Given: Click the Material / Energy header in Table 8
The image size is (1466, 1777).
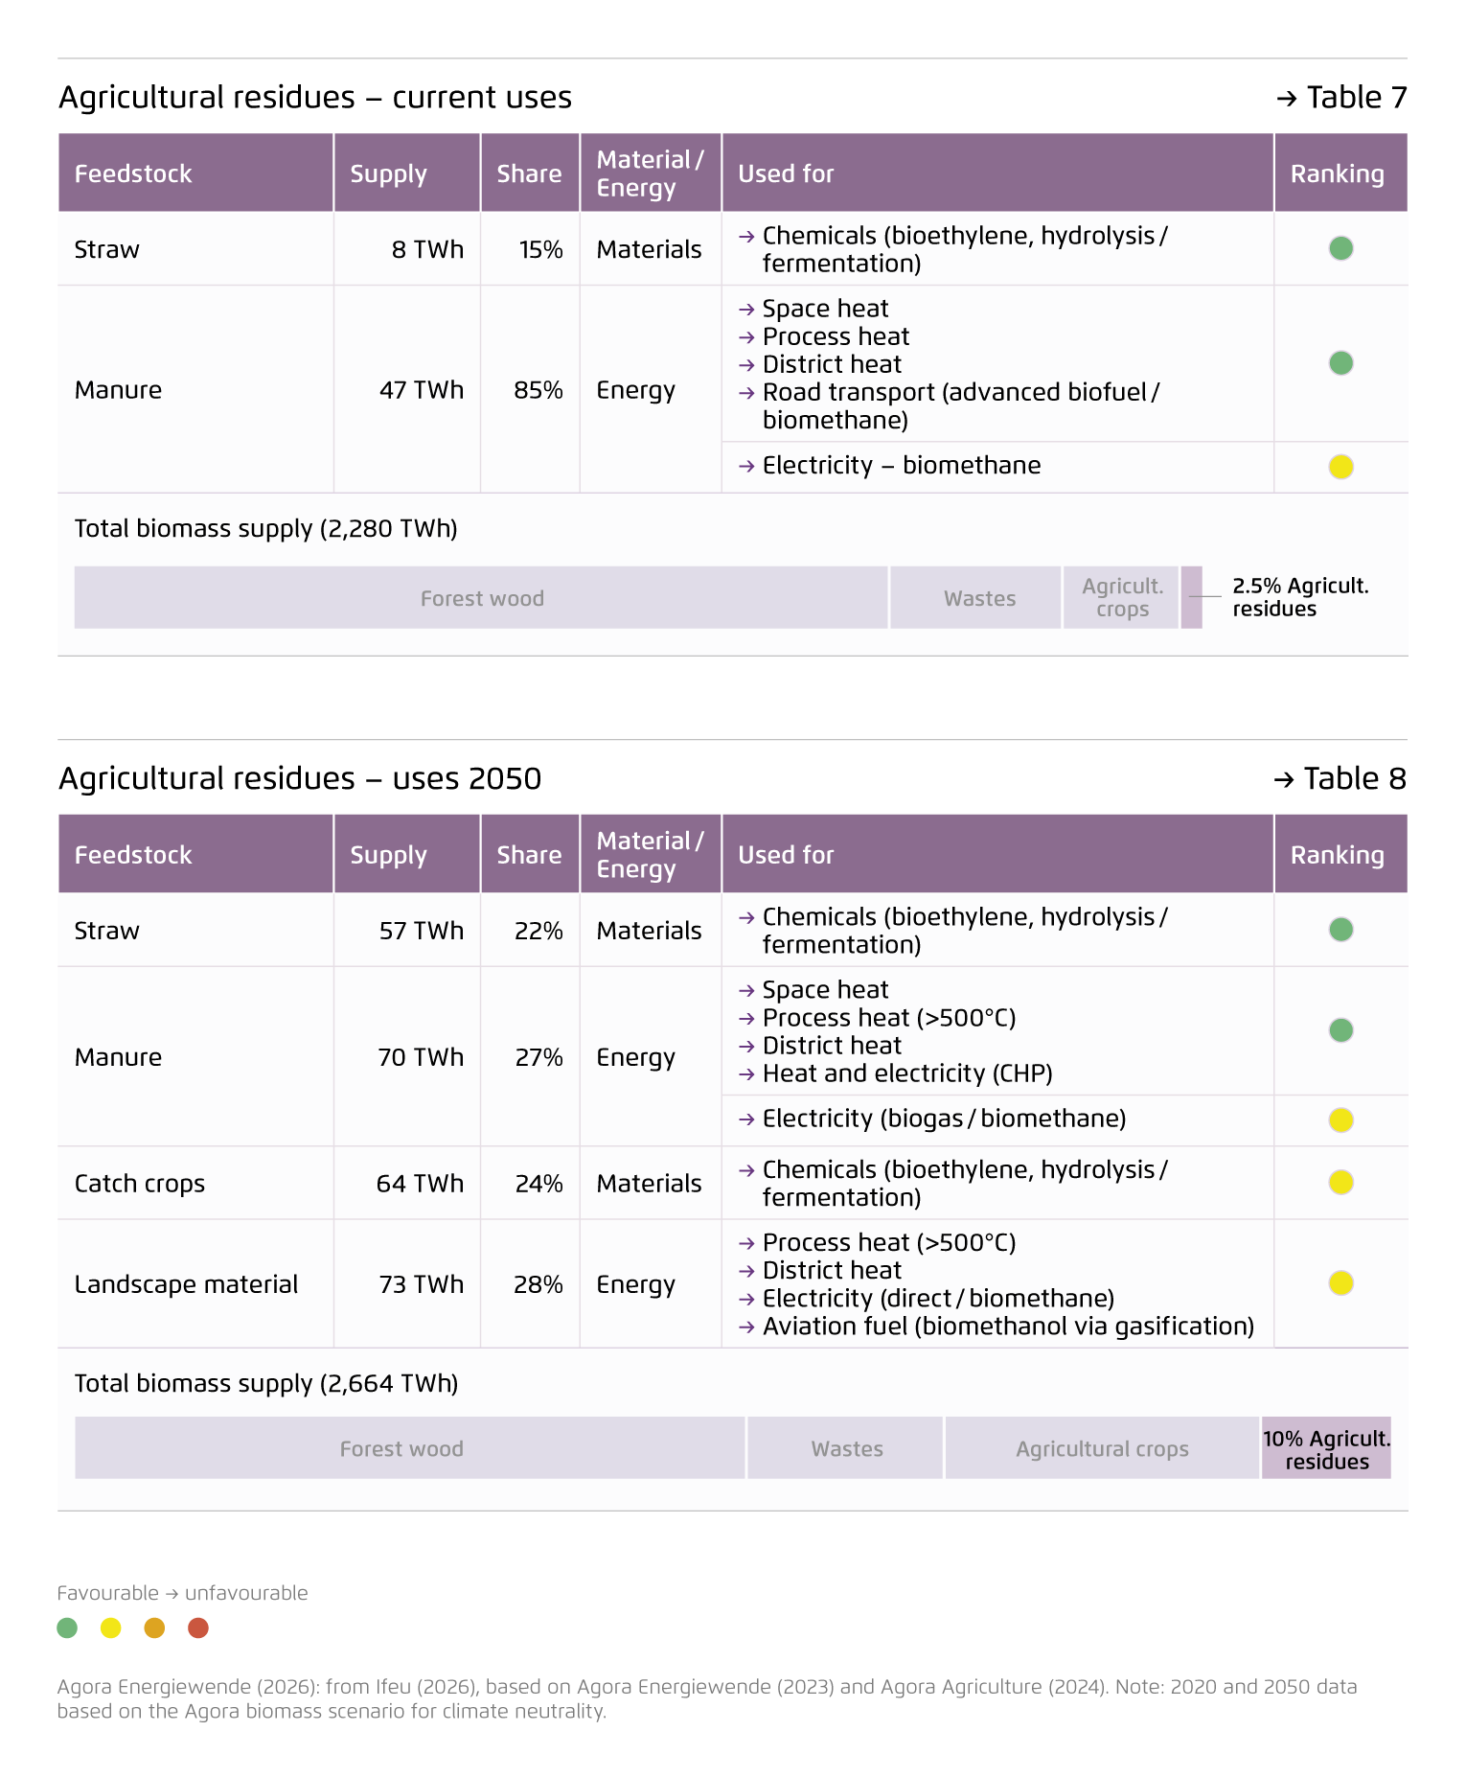Looking at the screenshot, I should pyautogui.click(x=651, y=855).
